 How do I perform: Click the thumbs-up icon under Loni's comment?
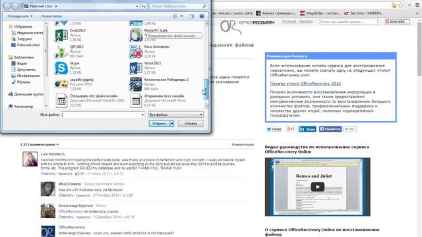click(77, 174)
